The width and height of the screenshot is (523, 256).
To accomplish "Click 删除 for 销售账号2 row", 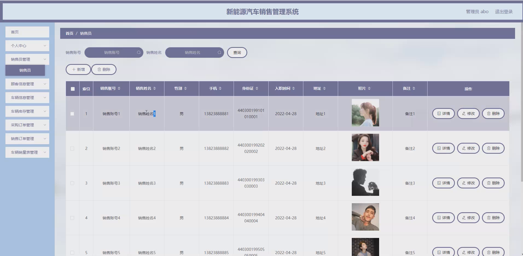I will 493,148.
